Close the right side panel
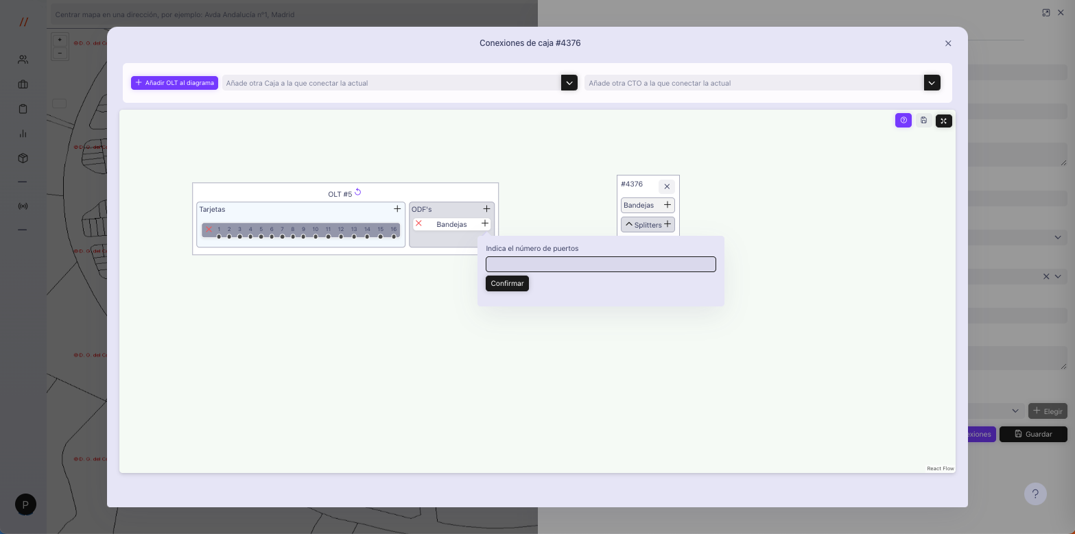The height and width of the screenshot is (534, 1075). tap(1061, 12)
